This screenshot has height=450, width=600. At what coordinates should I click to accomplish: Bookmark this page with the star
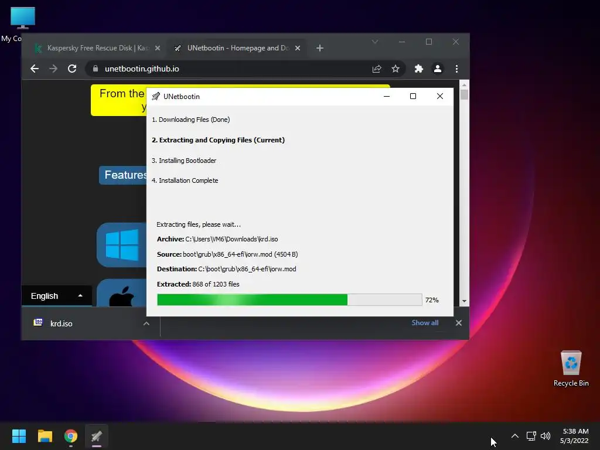point(396,69)
